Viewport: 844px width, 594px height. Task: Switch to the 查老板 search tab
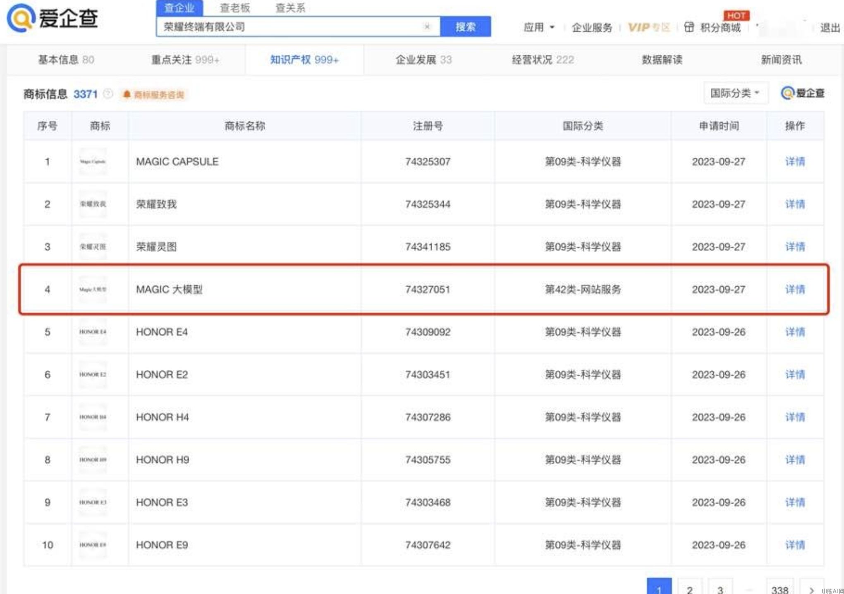tap(235, 8)
